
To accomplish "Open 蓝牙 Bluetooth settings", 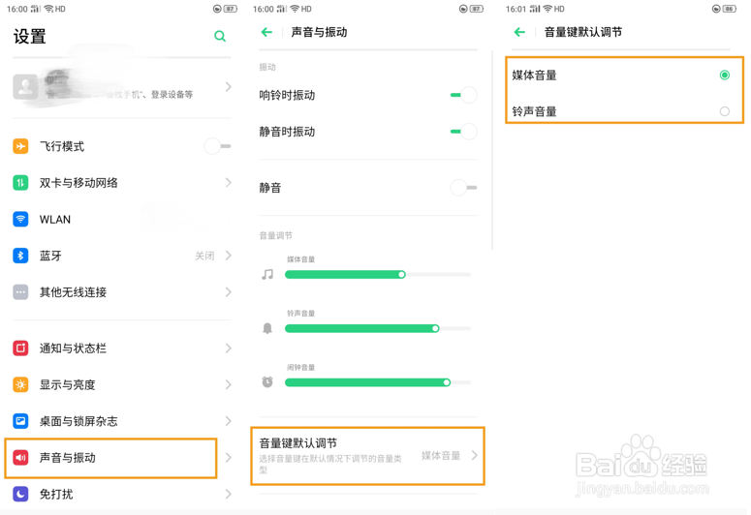I will [122, 256].
